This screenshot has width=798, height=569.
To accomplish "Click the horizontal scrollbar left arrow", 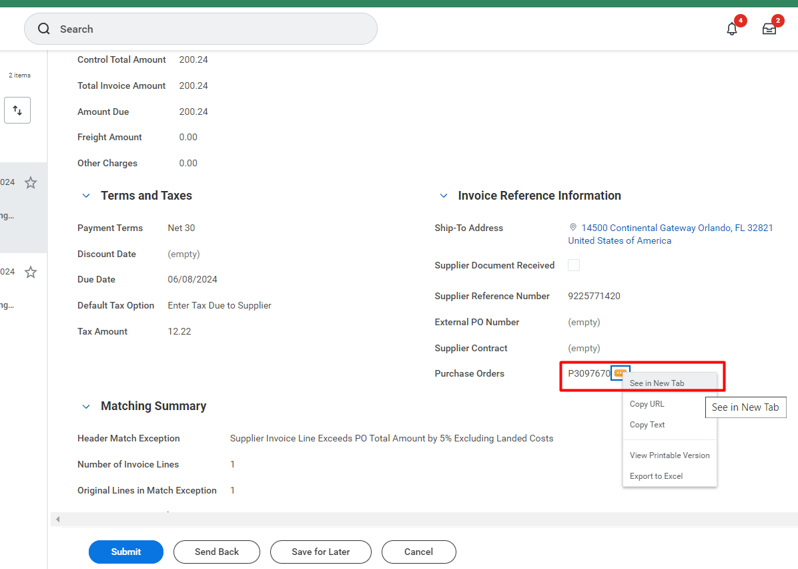I will 57,519.
